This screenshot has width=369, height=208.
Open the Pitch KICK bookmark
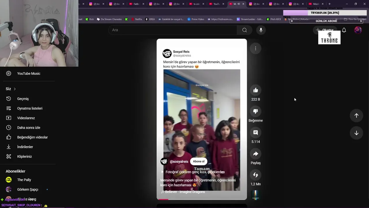coord(274,19)
